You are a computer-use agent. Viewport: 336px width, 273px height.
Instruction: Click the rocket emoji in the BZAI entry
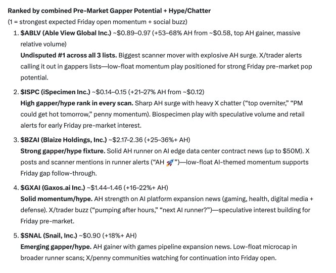(x=170, y=163)
